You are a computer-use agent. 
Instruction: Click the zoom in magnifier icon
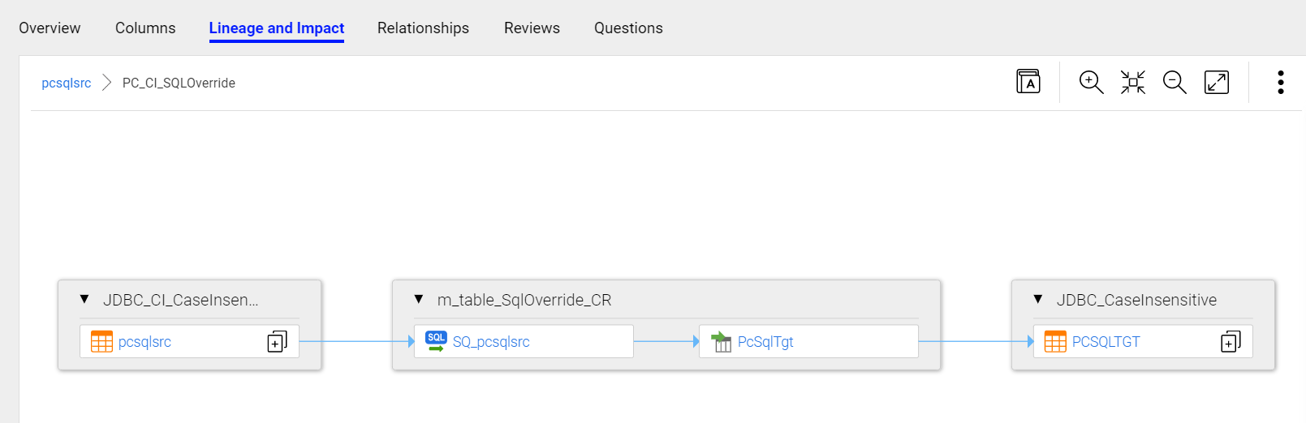[x=1090, y=82]
